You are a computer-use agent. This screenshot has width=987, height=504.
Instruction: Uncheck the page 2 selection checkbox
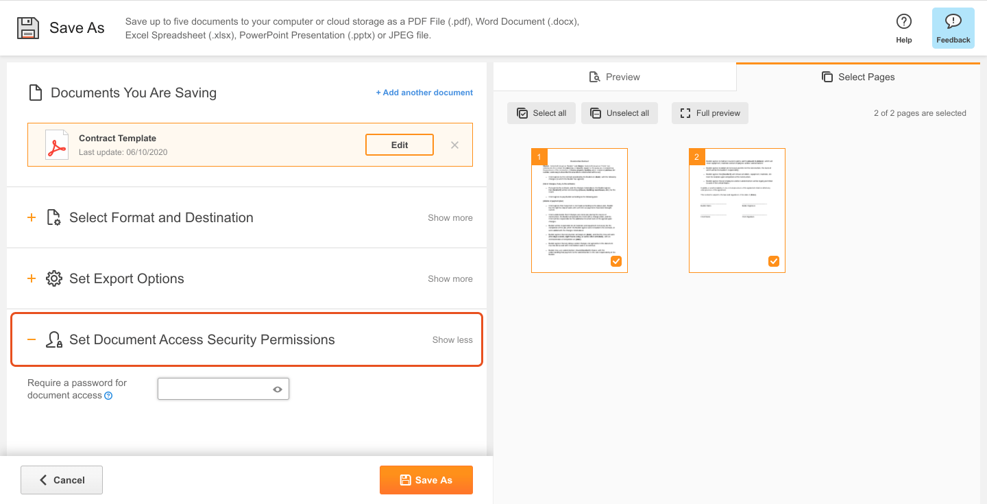(774, 261)
